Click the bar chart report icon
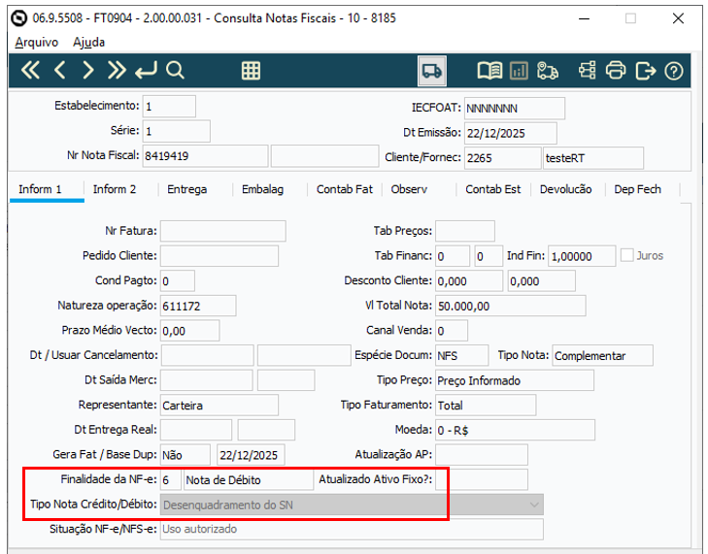708x554 pixels. tap(519, 71)
